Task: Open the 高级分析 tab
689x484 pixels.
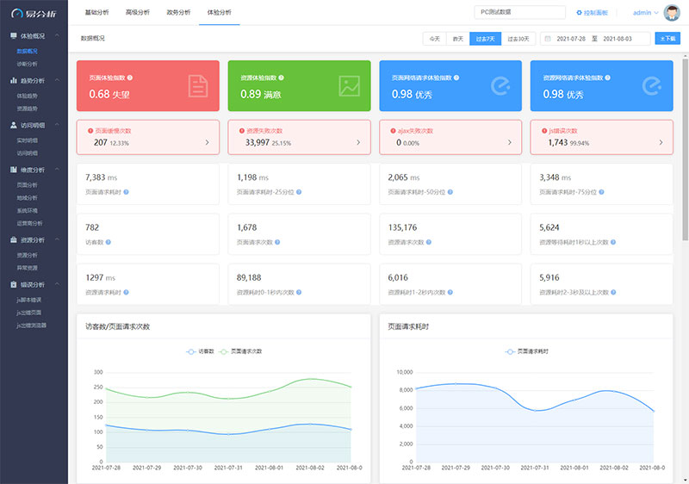Action: [x=138, y=13]
